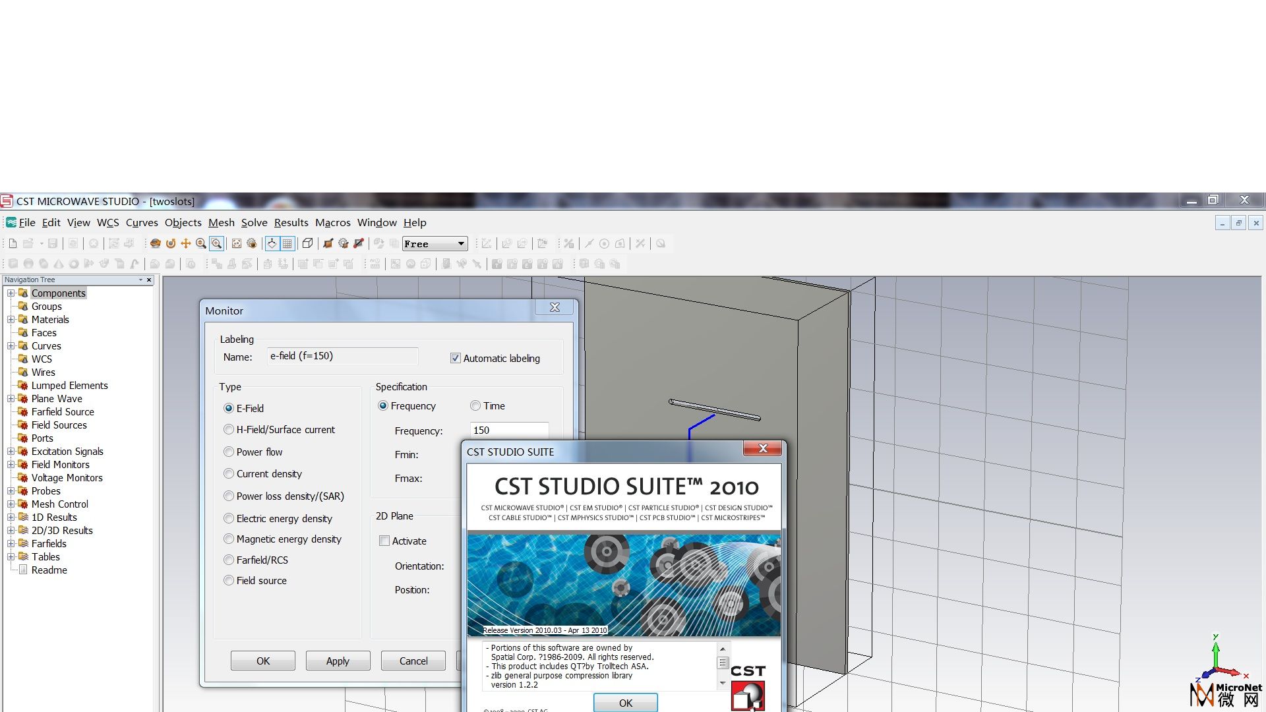Select the Dynamic zoom magnifier tool
This screenshot has width=1266, height=712.
click(x=201, y=244)
